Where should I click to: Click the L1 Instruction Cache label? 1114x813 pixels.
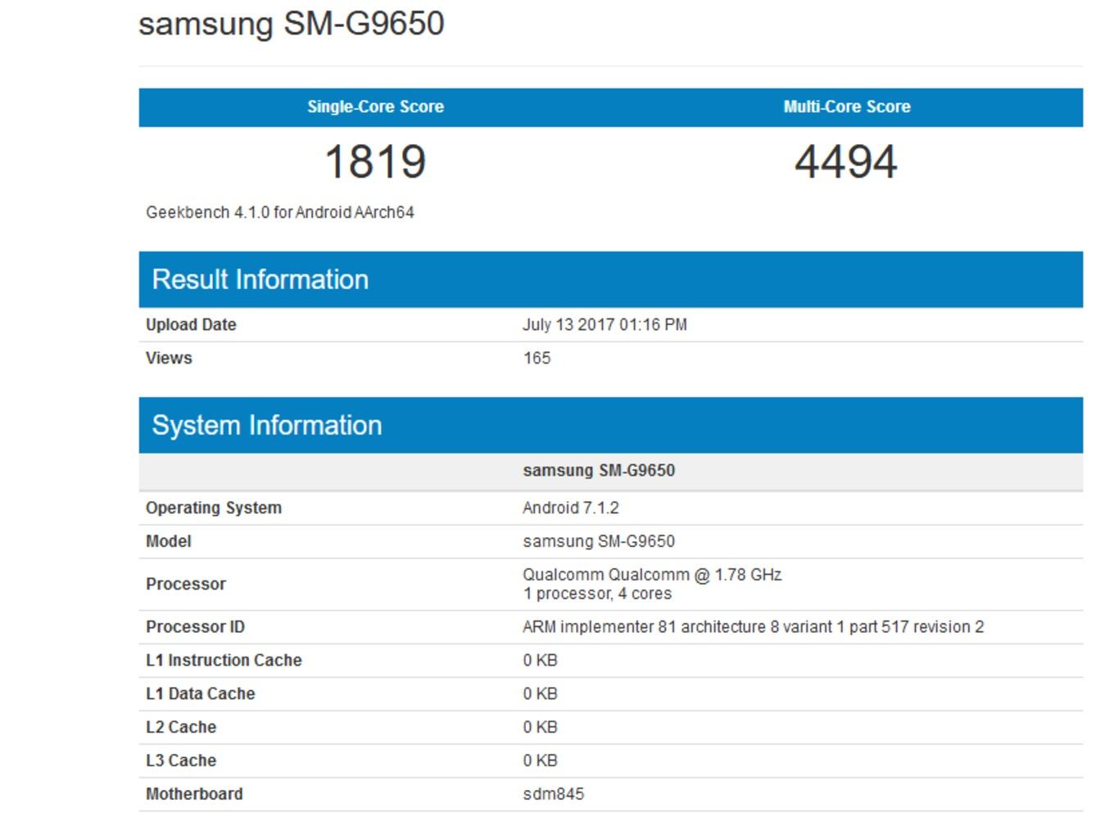(x=224, y=660)
